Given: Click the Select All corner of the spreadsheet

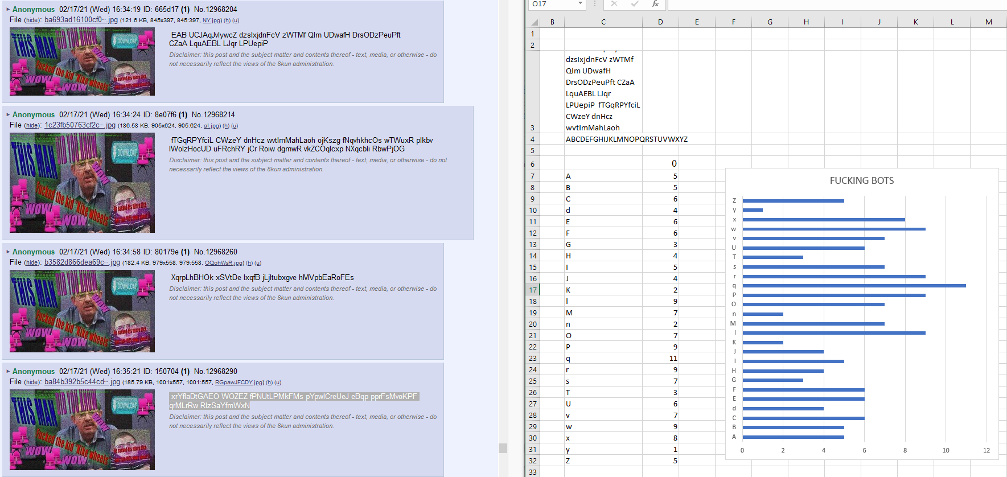Looking at the screenshot, I should coord(534,22).
